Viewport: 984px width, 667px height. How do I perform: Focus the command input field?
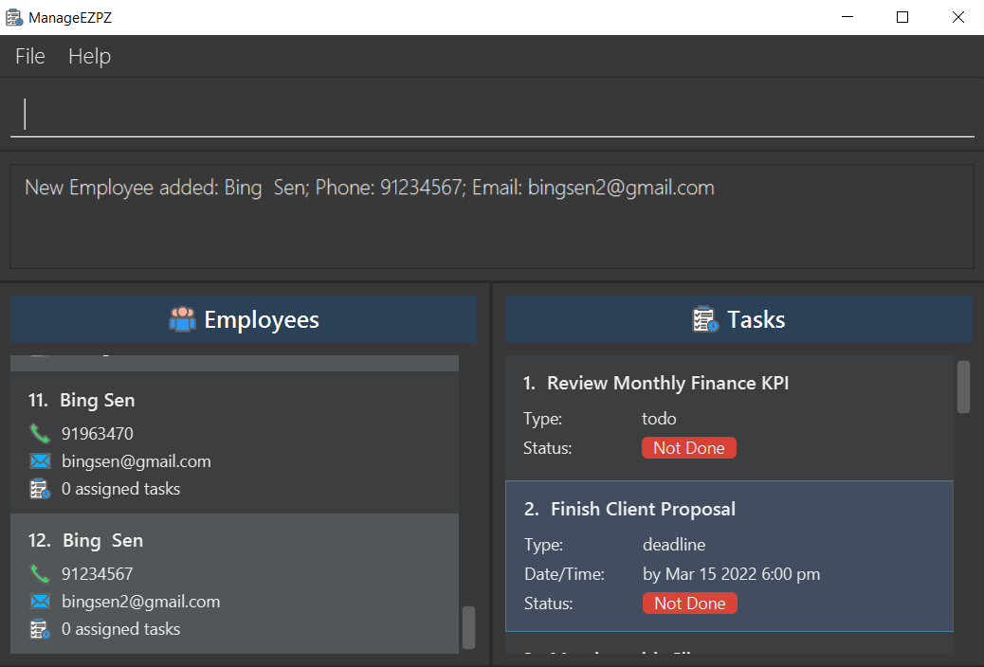click(x=492, y=115)
